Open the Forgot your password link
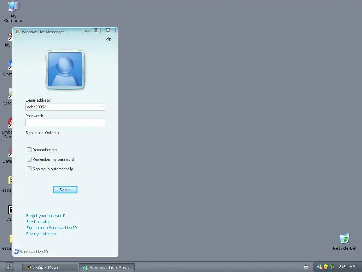This screenshot has height=272, width=362. tap(46, 216)
